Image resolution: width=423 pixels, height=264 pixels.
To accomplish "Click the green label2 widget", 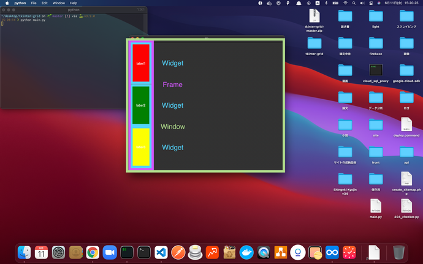I will tap(141, 105).
